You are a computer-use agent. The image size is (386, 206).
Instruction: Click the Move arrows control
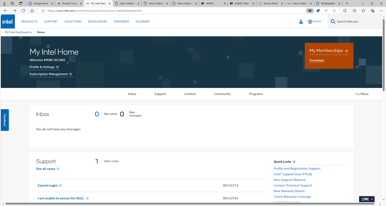pos(362,94)
